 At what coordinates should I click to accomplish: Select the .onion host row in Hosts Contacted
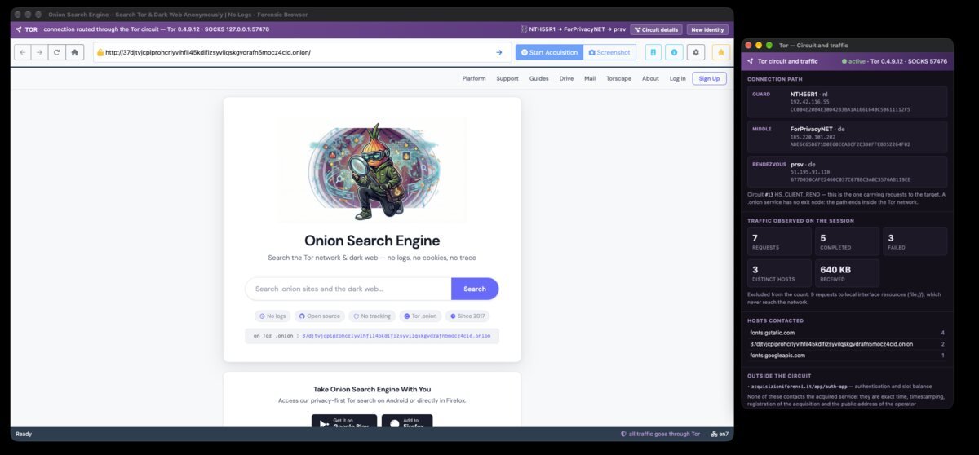[848, 344]
